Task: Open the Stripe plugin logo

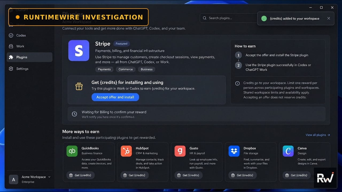Action: [x=79, y=51]
